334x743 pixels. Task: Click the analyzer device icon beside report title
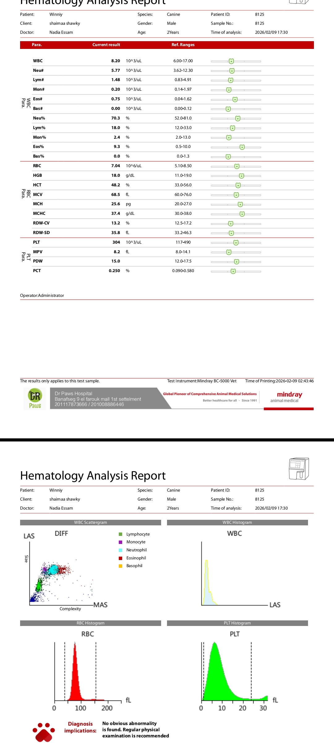click(298, 469)
